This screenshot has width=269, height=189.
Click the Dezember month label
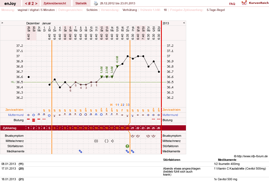click(x=33, y=23)
